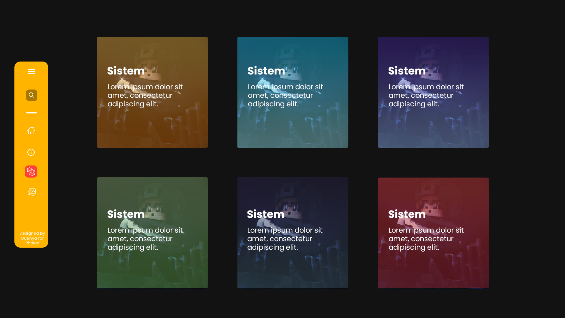
Task: Go to Home via house icon
Action: pyautogui.click(x=31, y=130)
